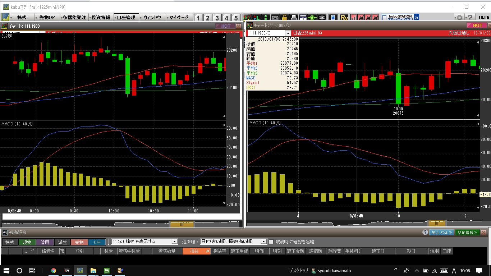Open Chrome from the taskbar

(x=54, y=271)
